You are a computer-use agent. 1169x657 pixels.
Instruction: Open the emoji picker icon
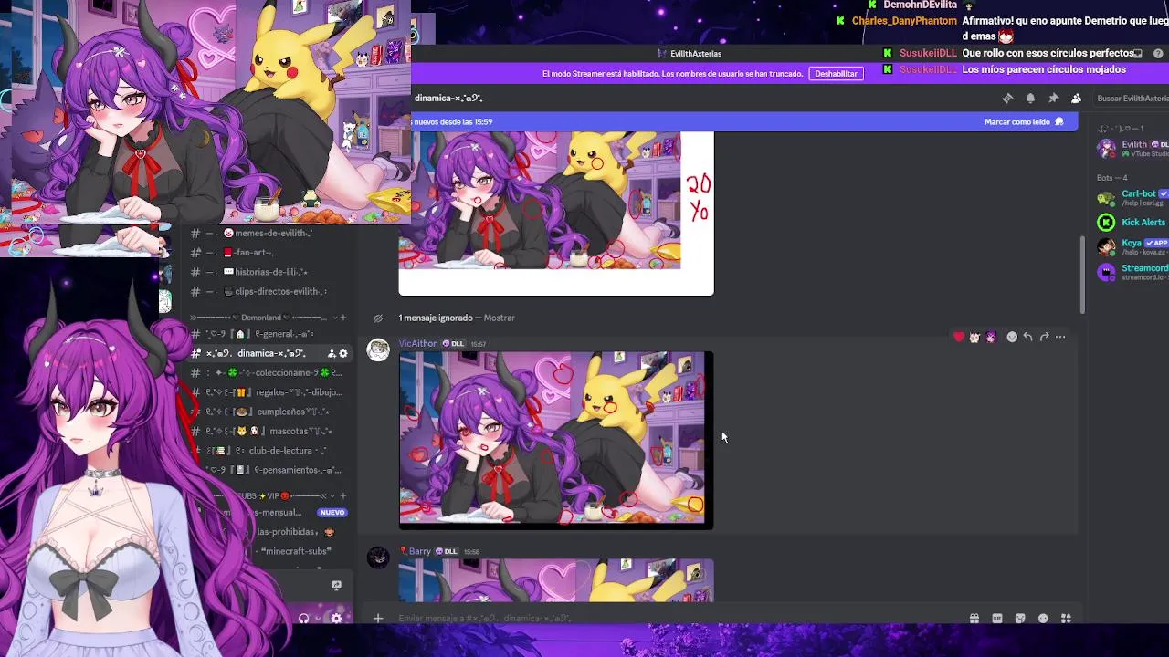1043,619
